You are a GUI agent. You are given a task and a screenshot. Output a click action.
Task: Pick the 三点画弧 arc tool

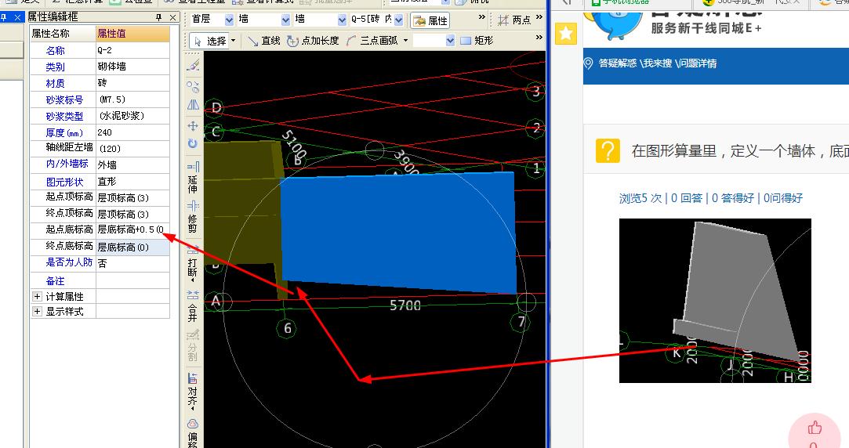[372, 41]
